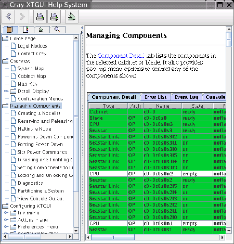The height and width of the screenshot is (244, 234).
Task: Click the print setup icon
Action: (x=54, y=17)
